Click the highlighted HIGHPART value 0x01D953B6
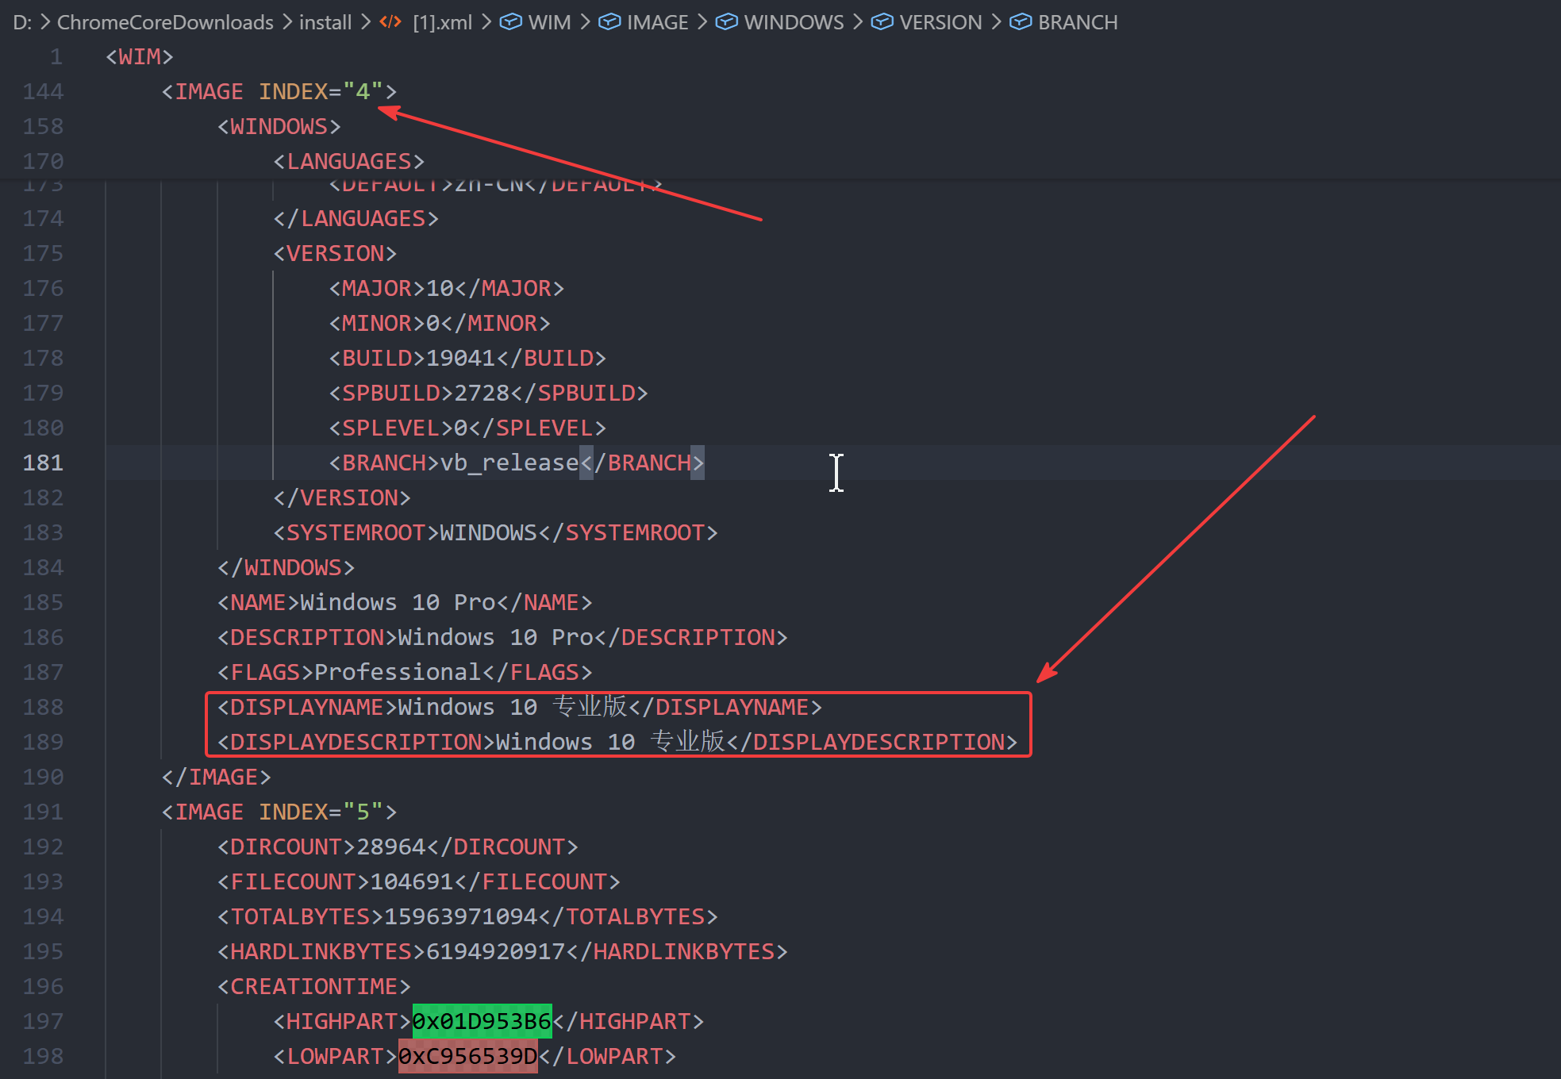 click(482, 1022)
